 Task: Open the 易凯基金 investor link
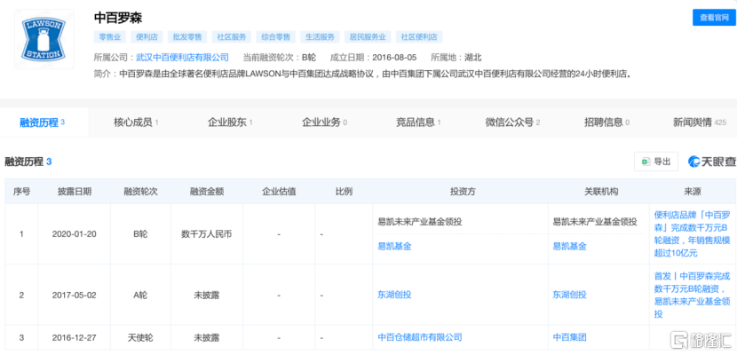coord(394,246)
